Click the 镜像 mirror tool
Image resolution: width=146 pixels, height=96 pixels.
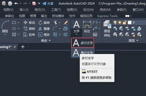click(x=44, y=28)
